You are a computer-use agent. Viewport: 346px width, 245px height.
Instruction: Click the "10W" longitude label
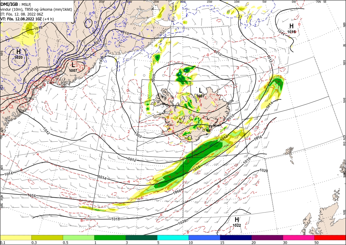(x=237, y=2)
